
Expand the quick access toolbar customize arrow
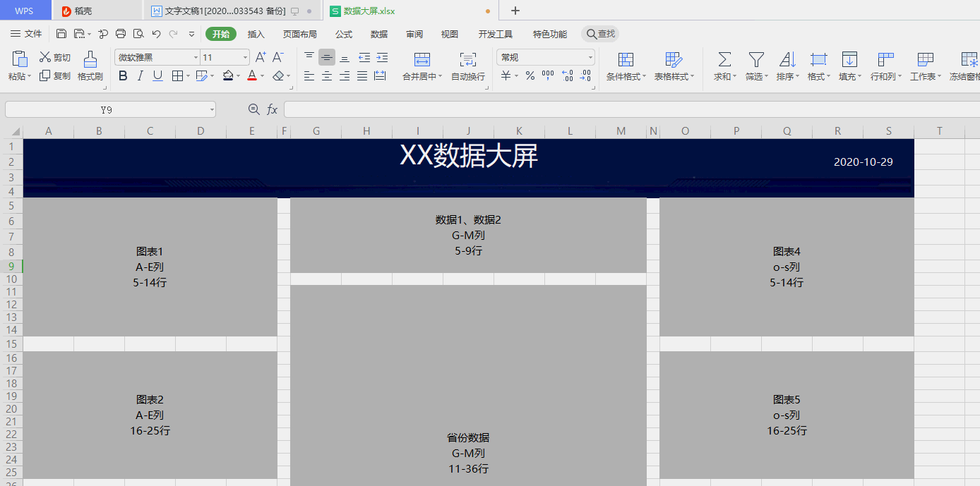(191, 34)
